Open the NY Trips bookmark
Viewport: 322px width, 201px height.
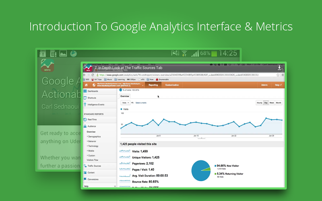click(x=97, y=79)
